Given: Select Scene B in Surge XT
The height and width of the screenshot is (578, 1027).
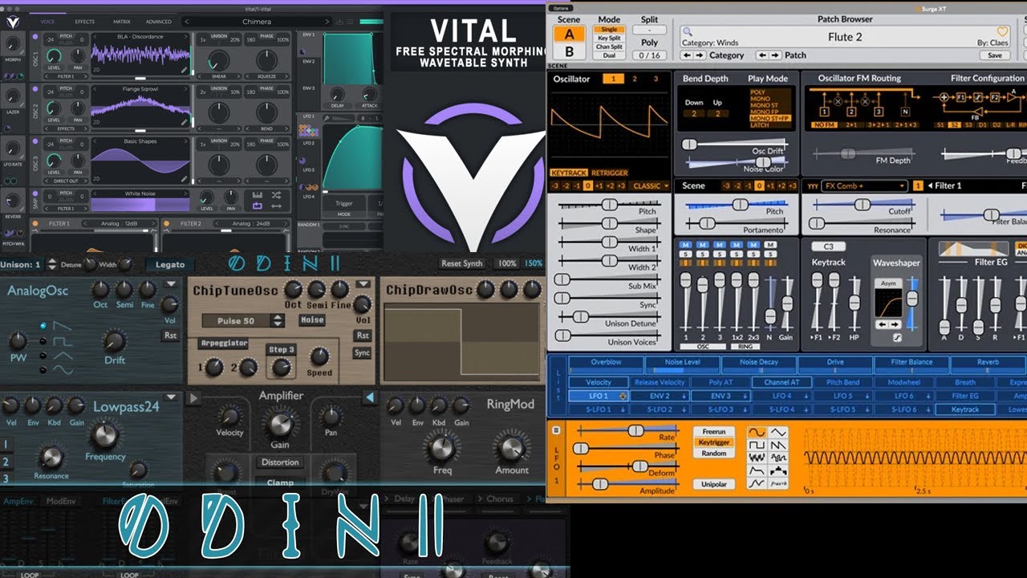Looking at the screenshot, I should pos(570,51).
